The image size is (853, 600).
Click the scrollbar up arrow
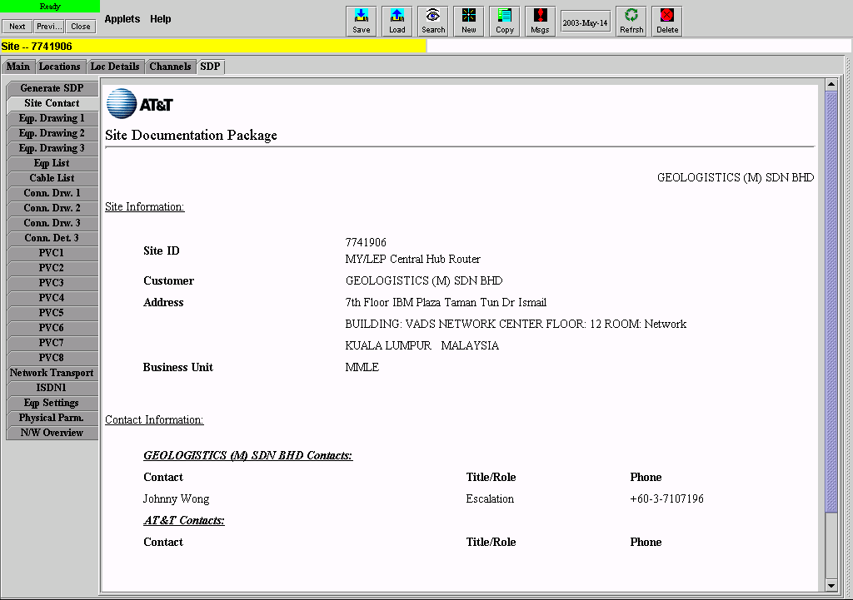tap(831, 84)
